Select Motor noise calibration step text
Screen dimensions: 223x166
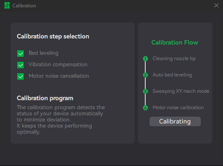(178, 108)
